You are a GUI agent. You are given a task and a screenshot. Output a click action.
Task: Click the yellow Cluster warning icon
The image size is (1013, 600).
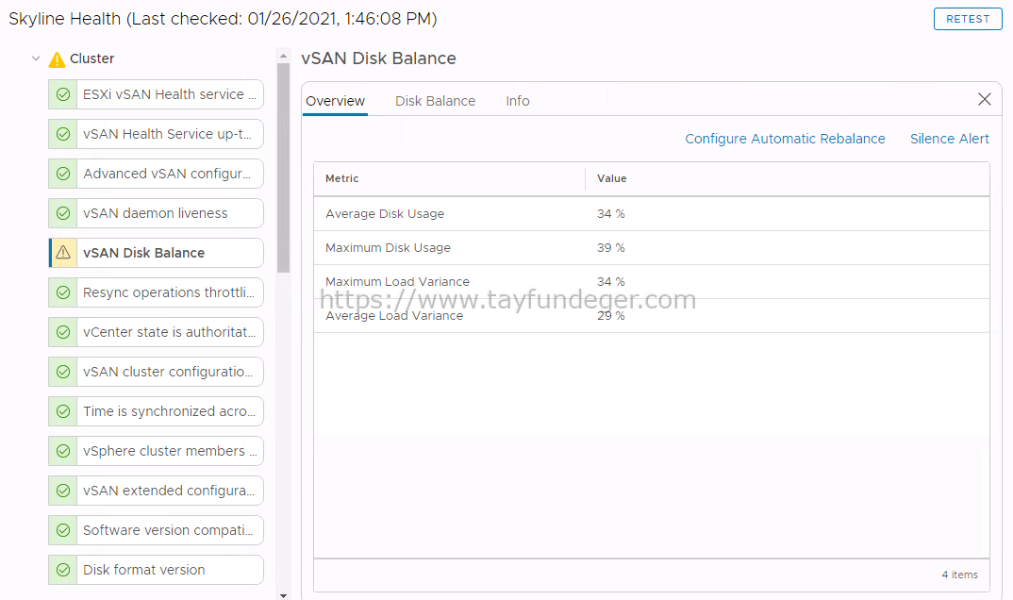tap(57, 59)
